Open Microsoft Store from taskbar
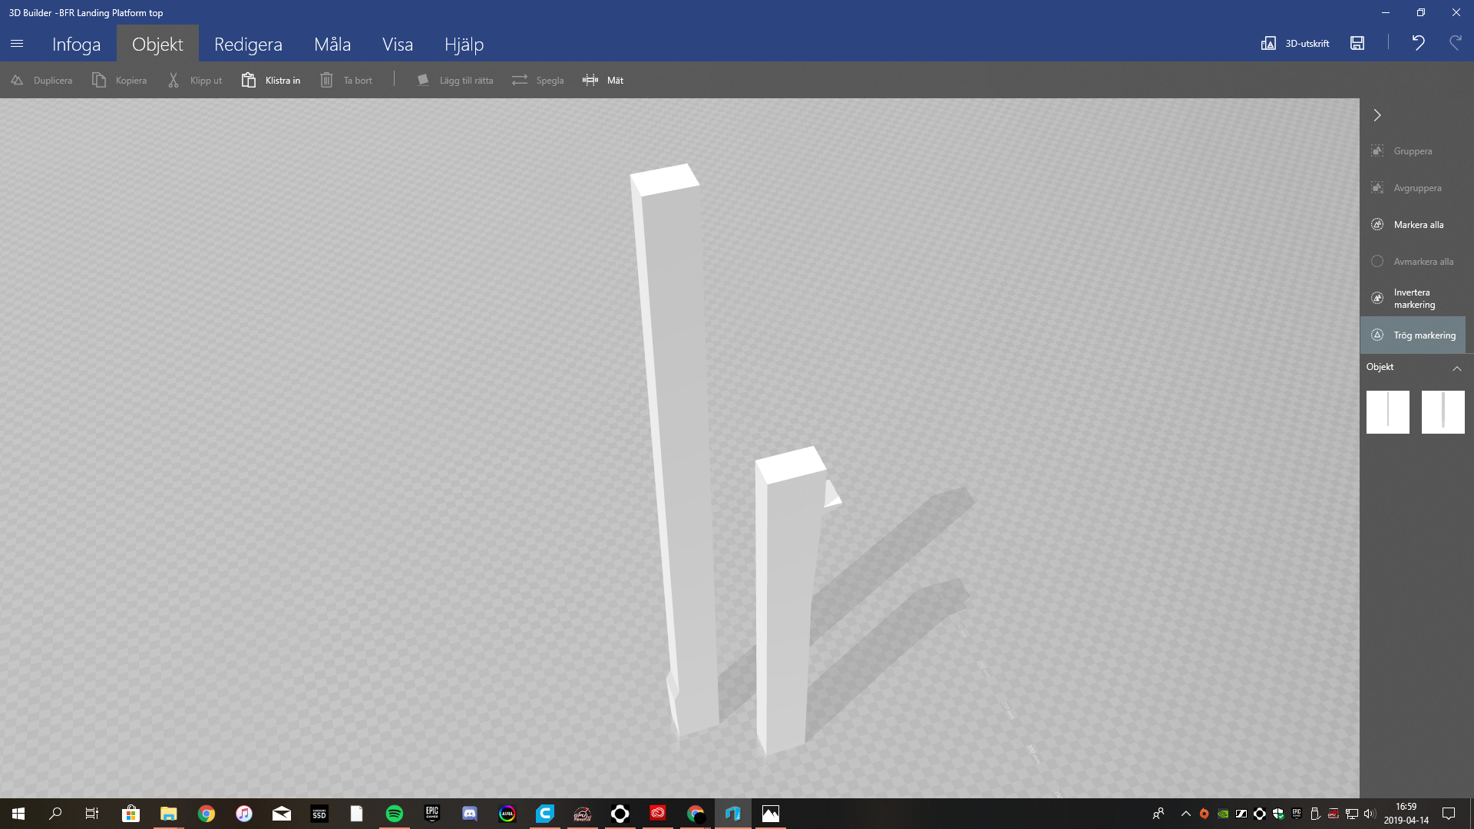1474x829 pixels. tap(131, 814)
